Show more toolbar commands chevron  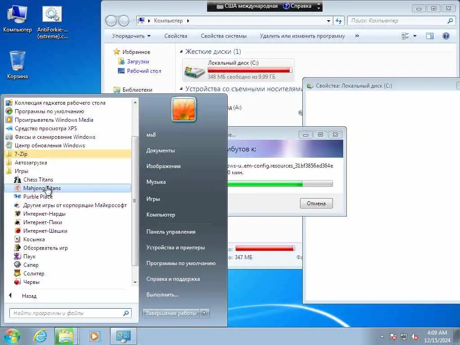point(357,36)
